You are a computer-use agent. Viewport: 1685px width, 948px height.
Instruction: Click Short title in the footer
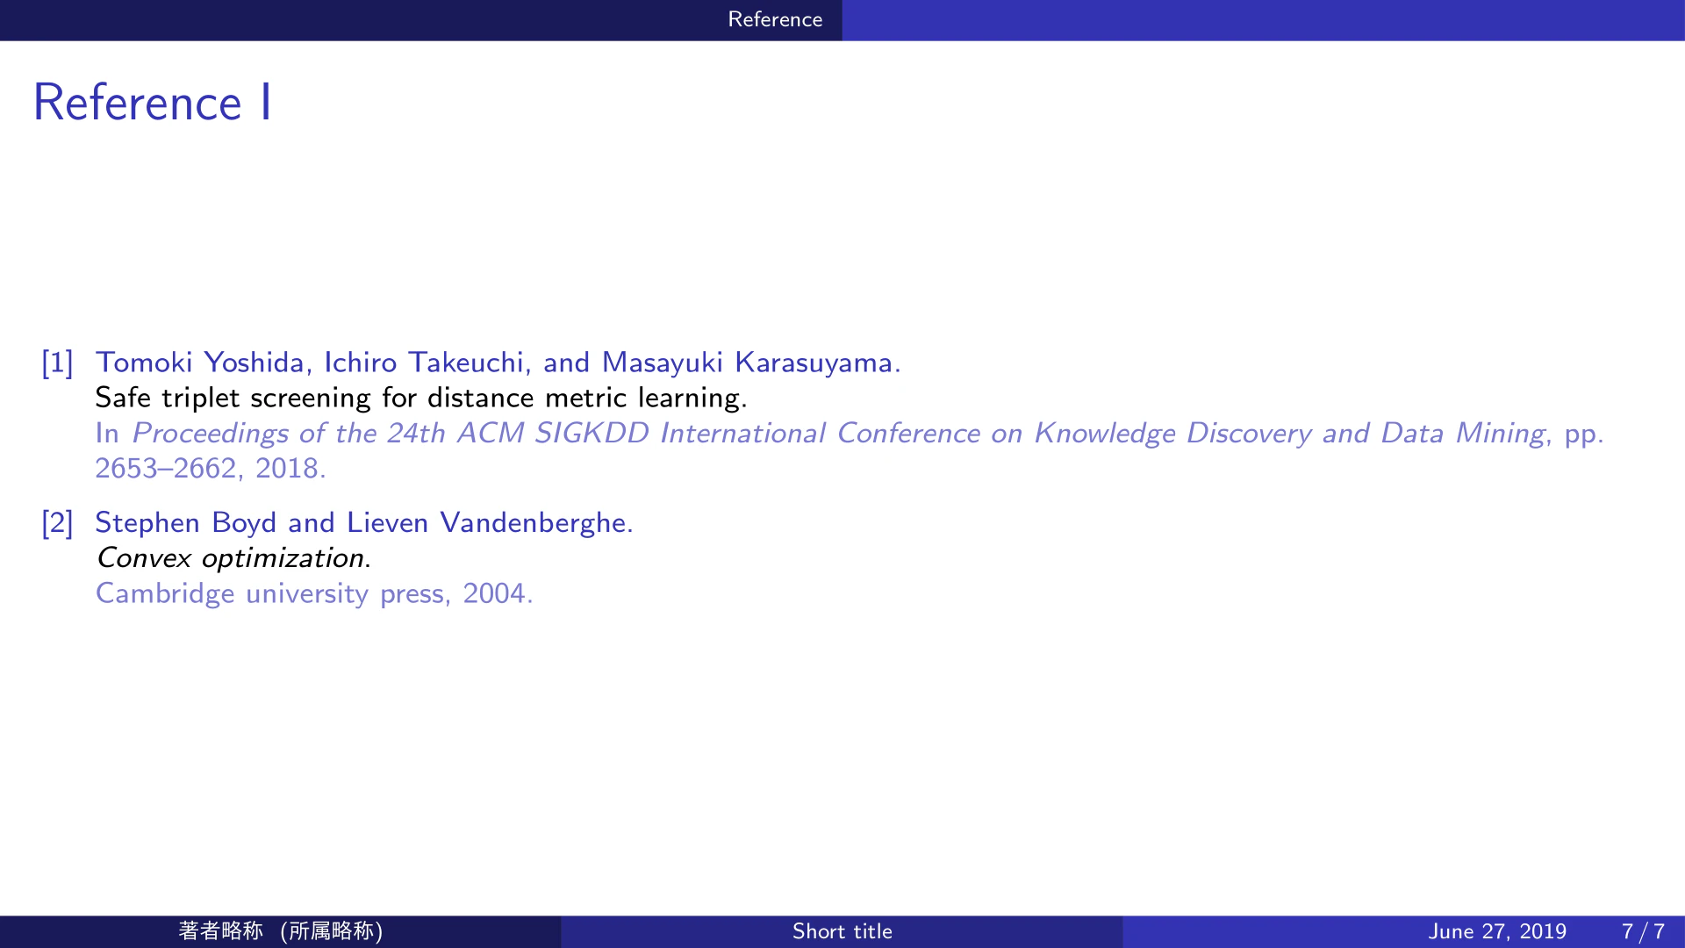pos(842,931)
